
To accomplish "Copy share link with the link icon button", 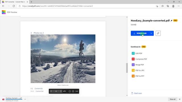I will (158, 33).
